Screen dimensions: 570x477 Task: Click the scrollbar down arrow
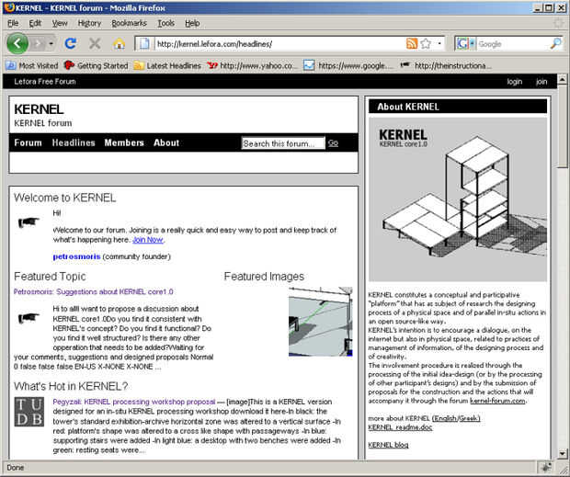[x=562, y=453]
